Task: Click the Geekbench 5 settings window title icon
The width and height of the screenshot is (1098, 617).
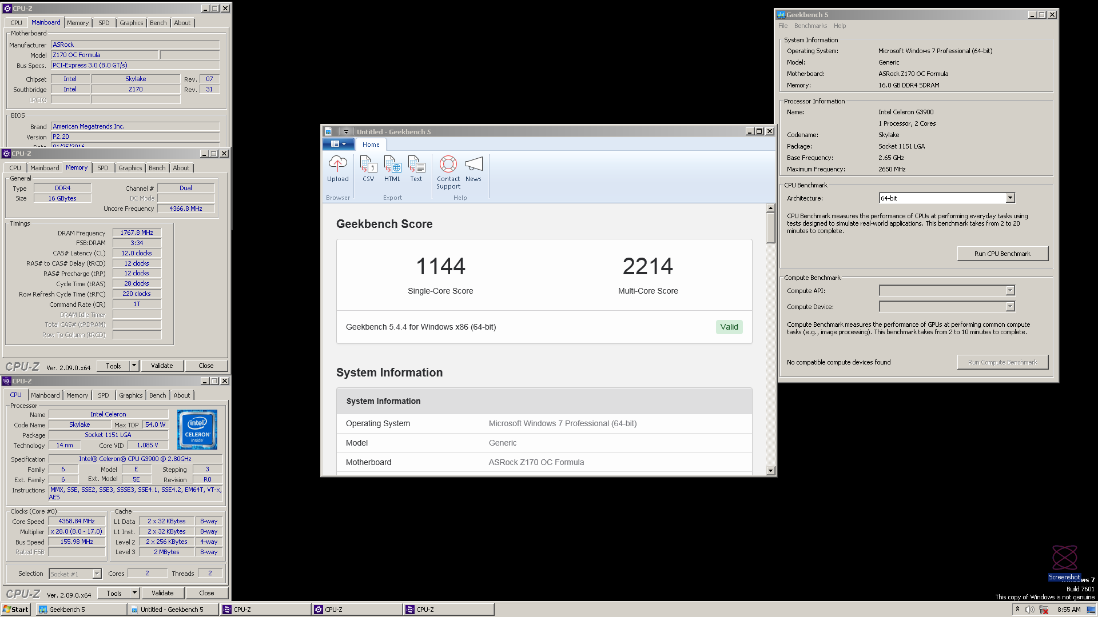Action: pos(781,15)
